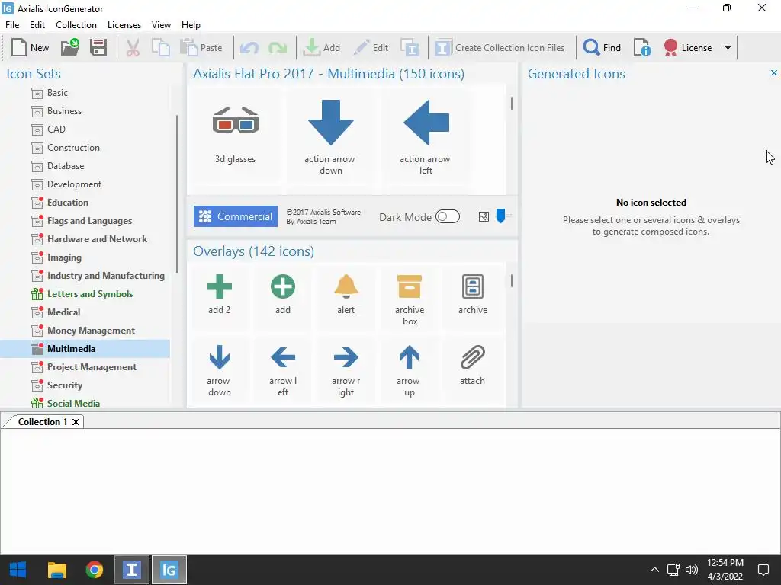Viewport: 781px width, 585px height.
Task: Click the Copy icon in toolbar
Action: point(160,48)
